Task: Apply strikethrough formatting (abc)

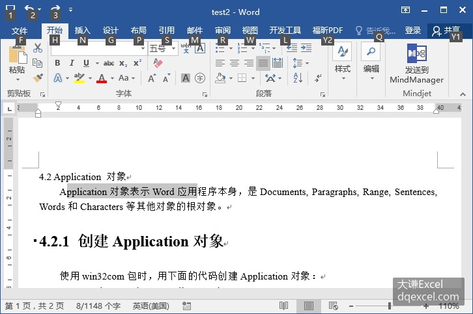Action: (109, 63)
